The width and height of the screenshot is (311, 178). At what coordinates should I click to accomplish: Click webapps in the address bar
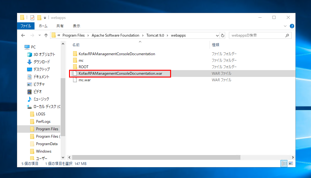178,35
